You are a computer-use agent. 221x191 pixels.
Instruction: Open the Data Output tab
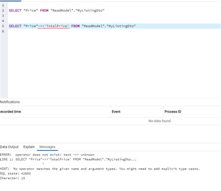[x=9, y=147]
